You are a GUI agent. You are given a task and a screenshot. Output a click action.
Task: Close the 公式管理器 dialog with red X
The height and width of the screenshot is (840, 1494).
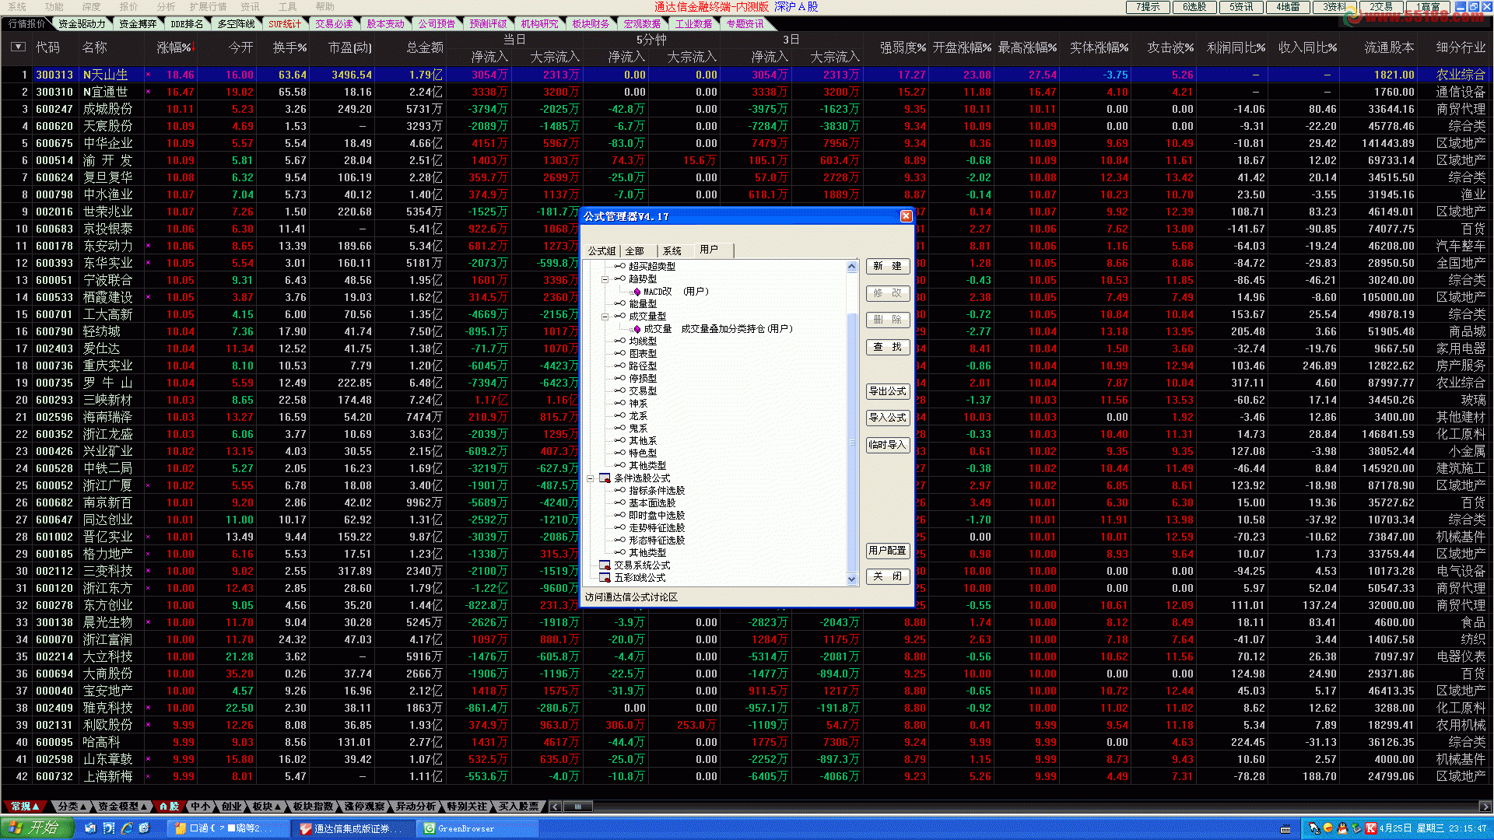tap(906, 216)
